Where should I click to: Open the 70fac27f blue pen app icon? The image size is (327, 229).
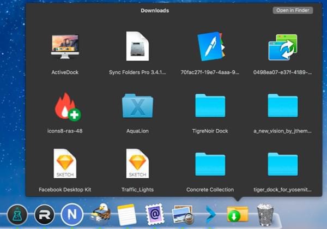(x=210, y=47)
